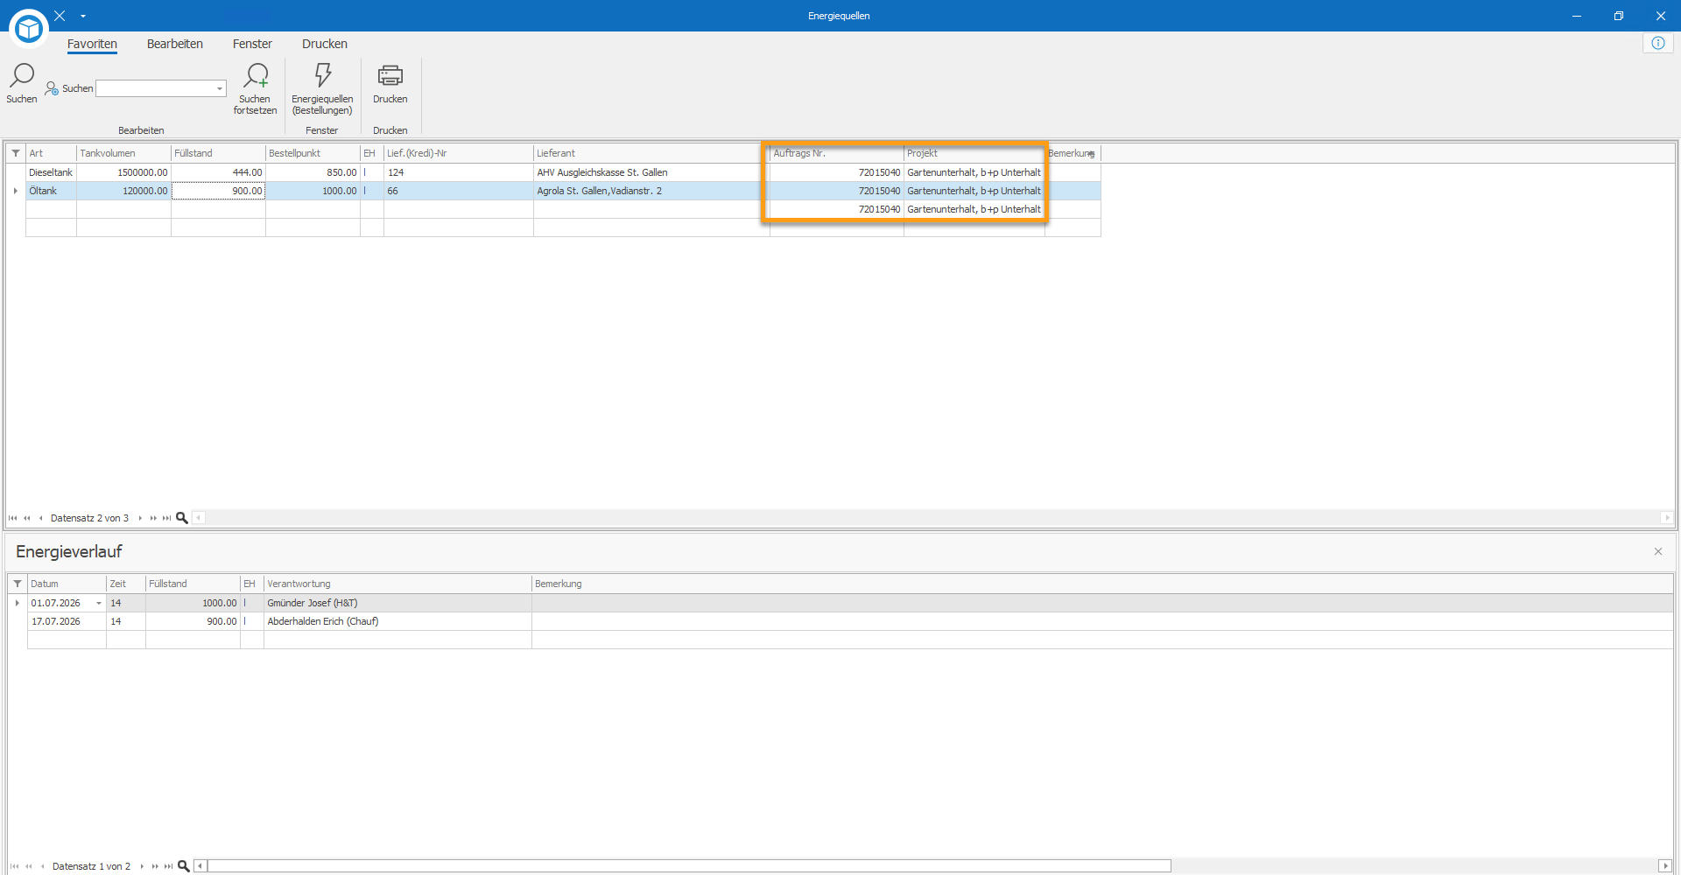The height and width of the screenshot is (875, 1681).
Task: Click Tankvolumen value 1500000.00
Action: (123, 172)
